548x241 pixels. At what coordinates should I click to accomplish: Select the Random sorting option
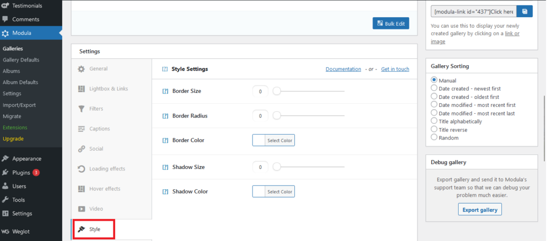coord(434,137)
